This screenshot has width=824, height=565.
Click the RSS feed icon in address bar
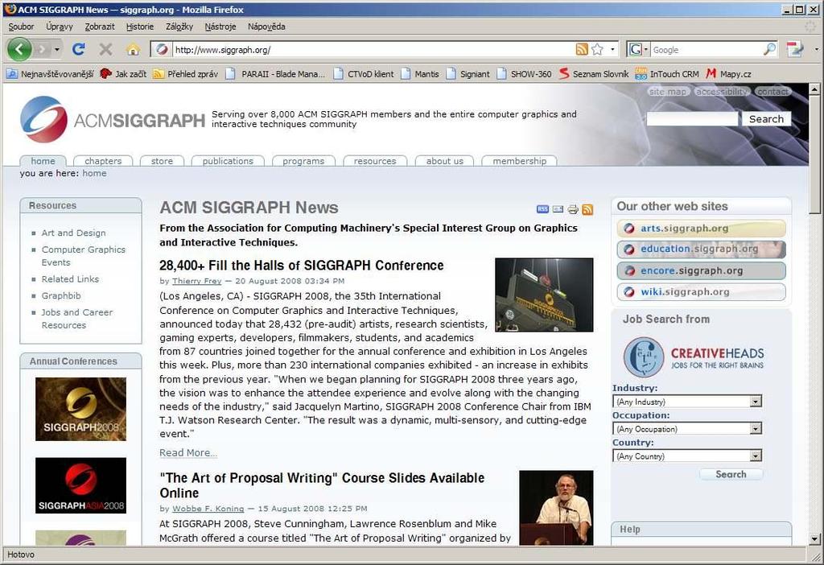[x=582, y=49]
